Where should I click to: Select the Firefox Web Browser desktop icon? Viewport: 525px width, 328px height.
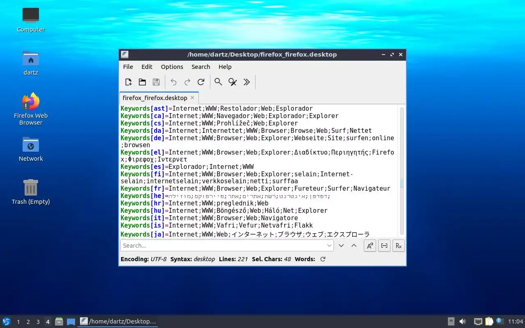click(x=31, y=109)
